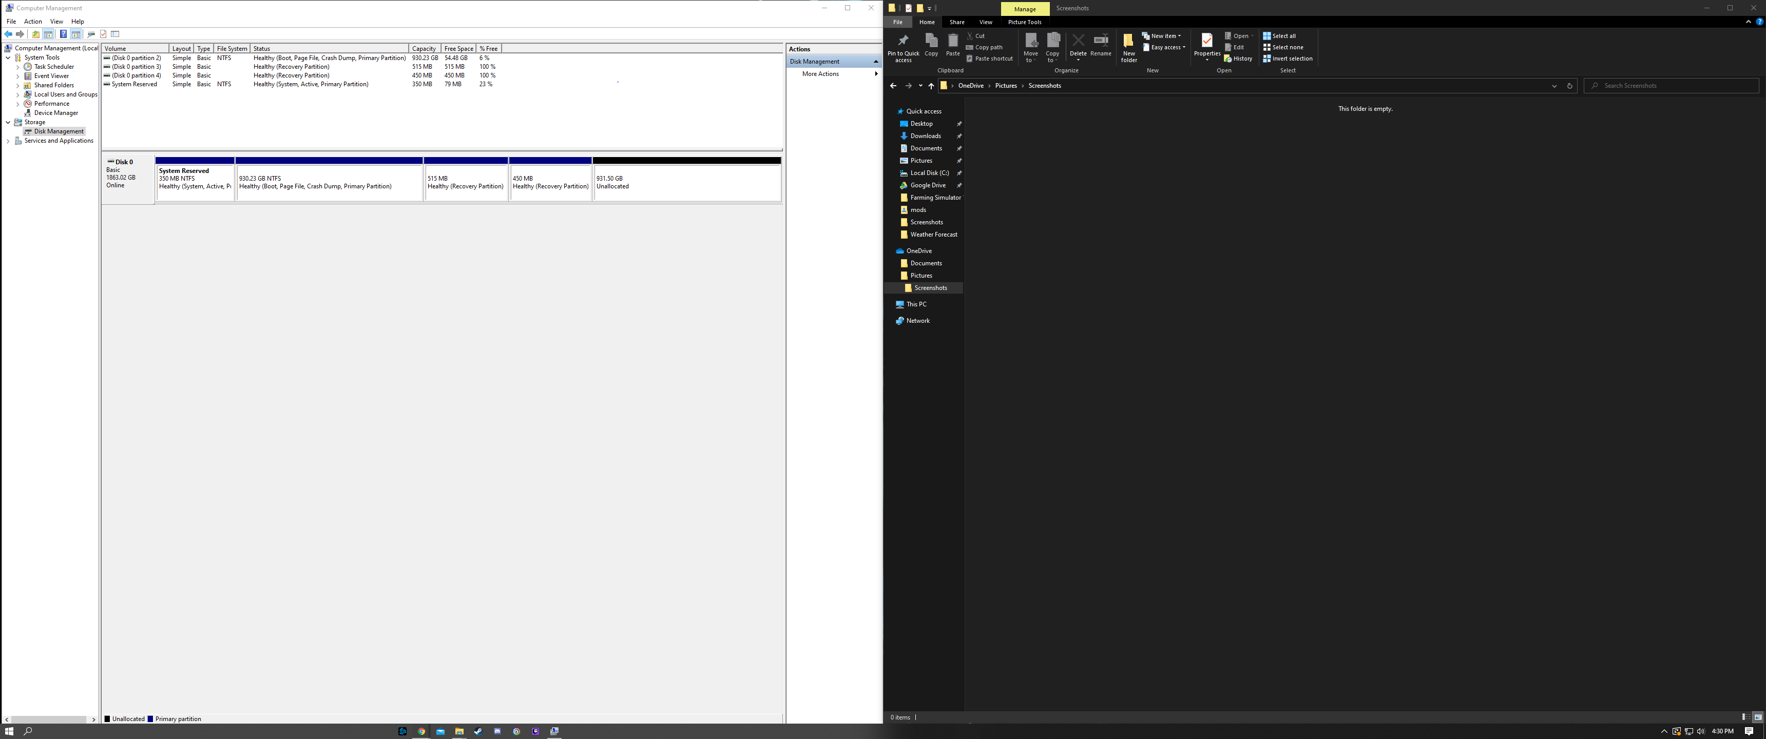Click the rightmost settings list toolbar icon
The height and width of the screenshot is (739, 1766).
point(115,34)
